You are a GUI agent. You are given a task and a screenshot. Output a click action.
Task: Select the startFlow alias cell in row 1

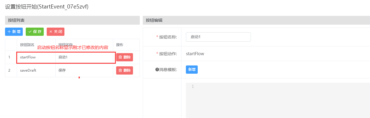(28, 57)
